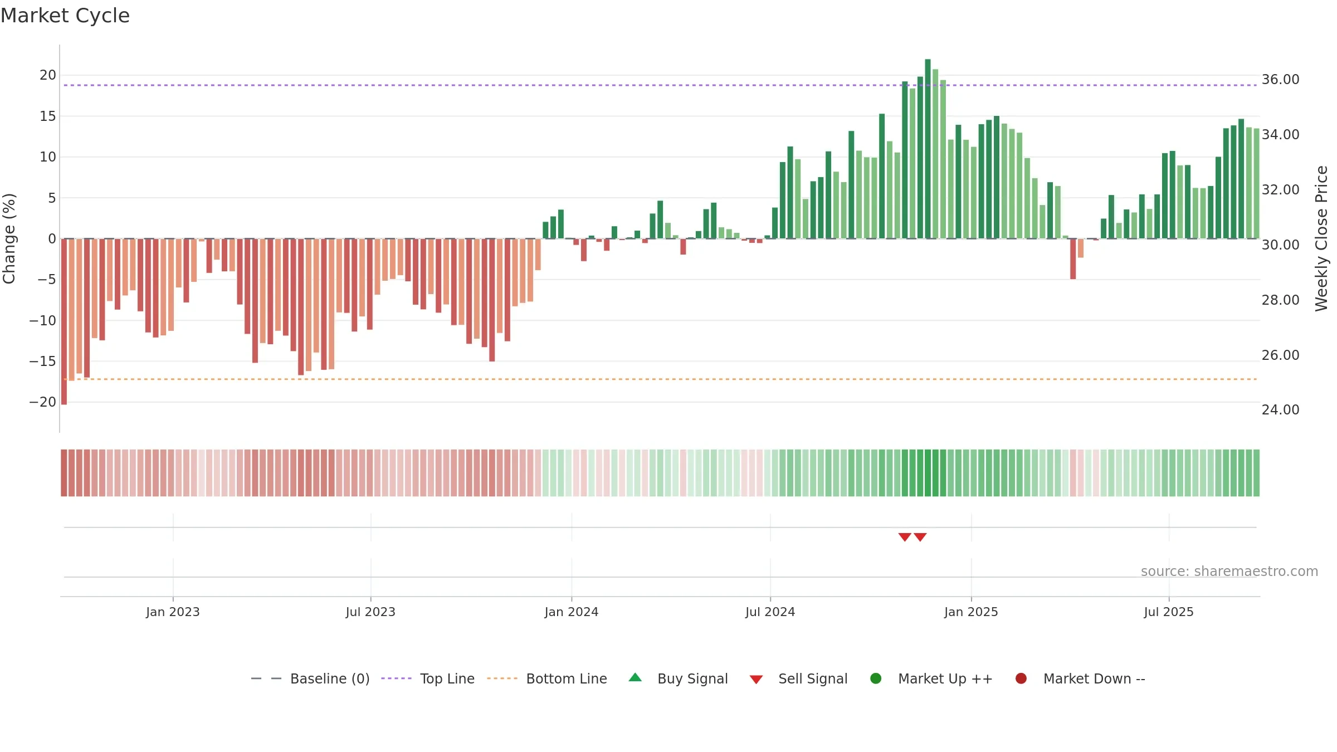
Task: Click the Market Cycle chart title
Action: pyautogui.click(x=65, y=16)
